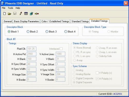Open the File menu
Viewport: 129px width, 97px height.
[x=4, y=8]
